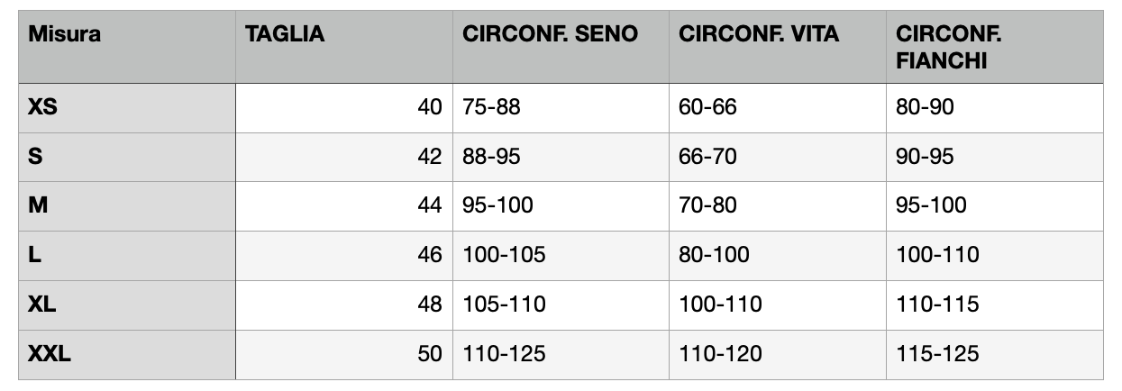Select the XL row label
This screenshot has height=391, width=1122.
coord(127,305)
